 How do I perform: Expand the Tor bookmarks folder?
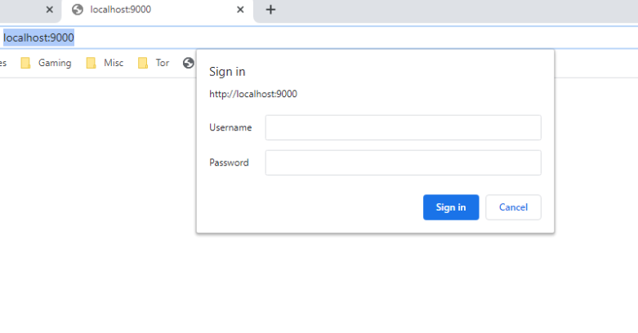tap(154, 63)
